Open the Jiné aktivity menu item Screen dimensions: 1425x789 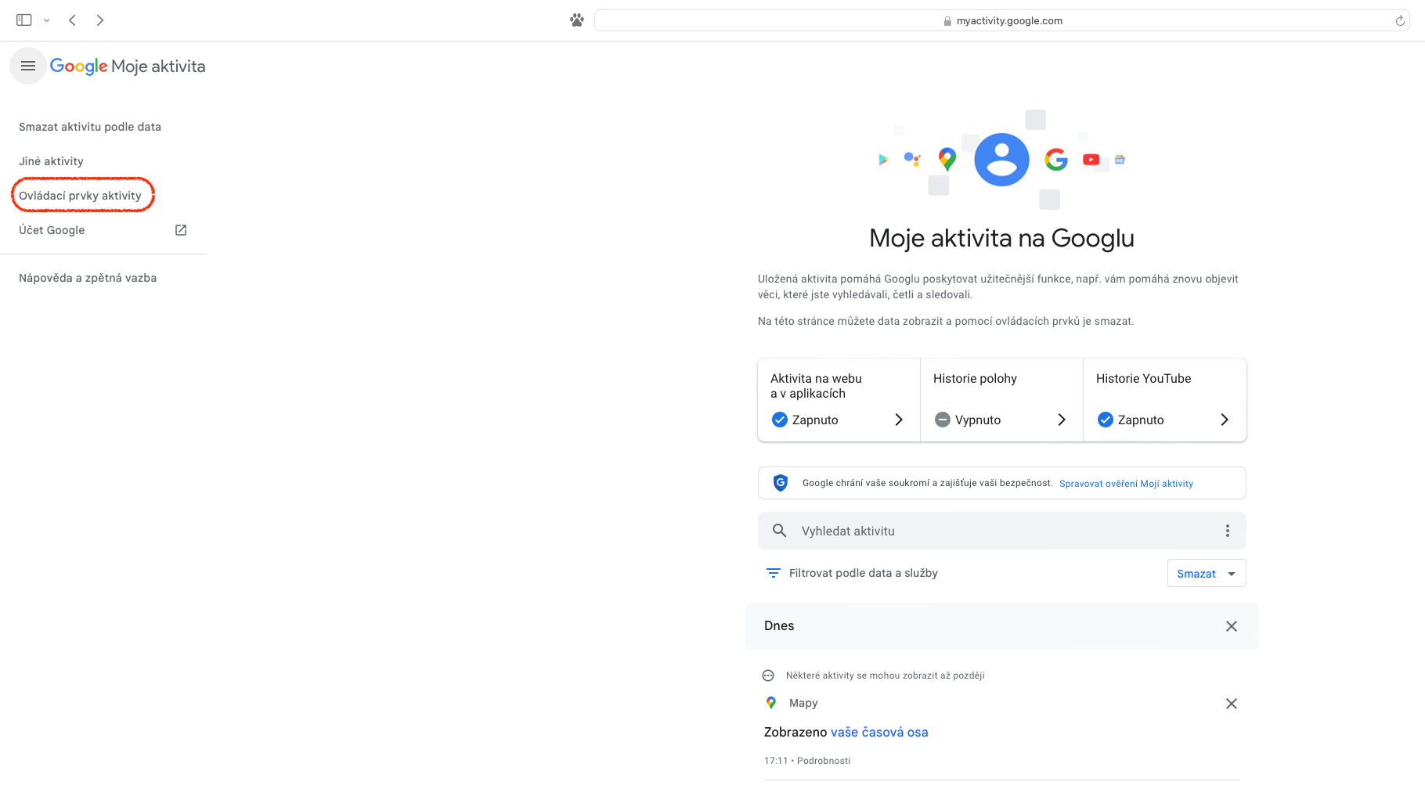click(52, 161)
